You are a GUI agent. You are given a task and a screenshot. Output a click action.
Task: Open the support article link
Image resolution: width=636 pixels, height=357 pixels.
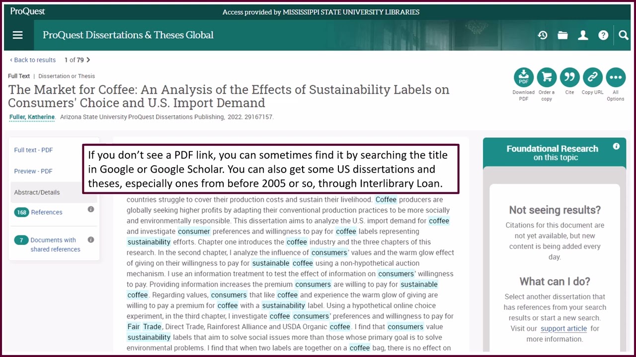(563, 328)
